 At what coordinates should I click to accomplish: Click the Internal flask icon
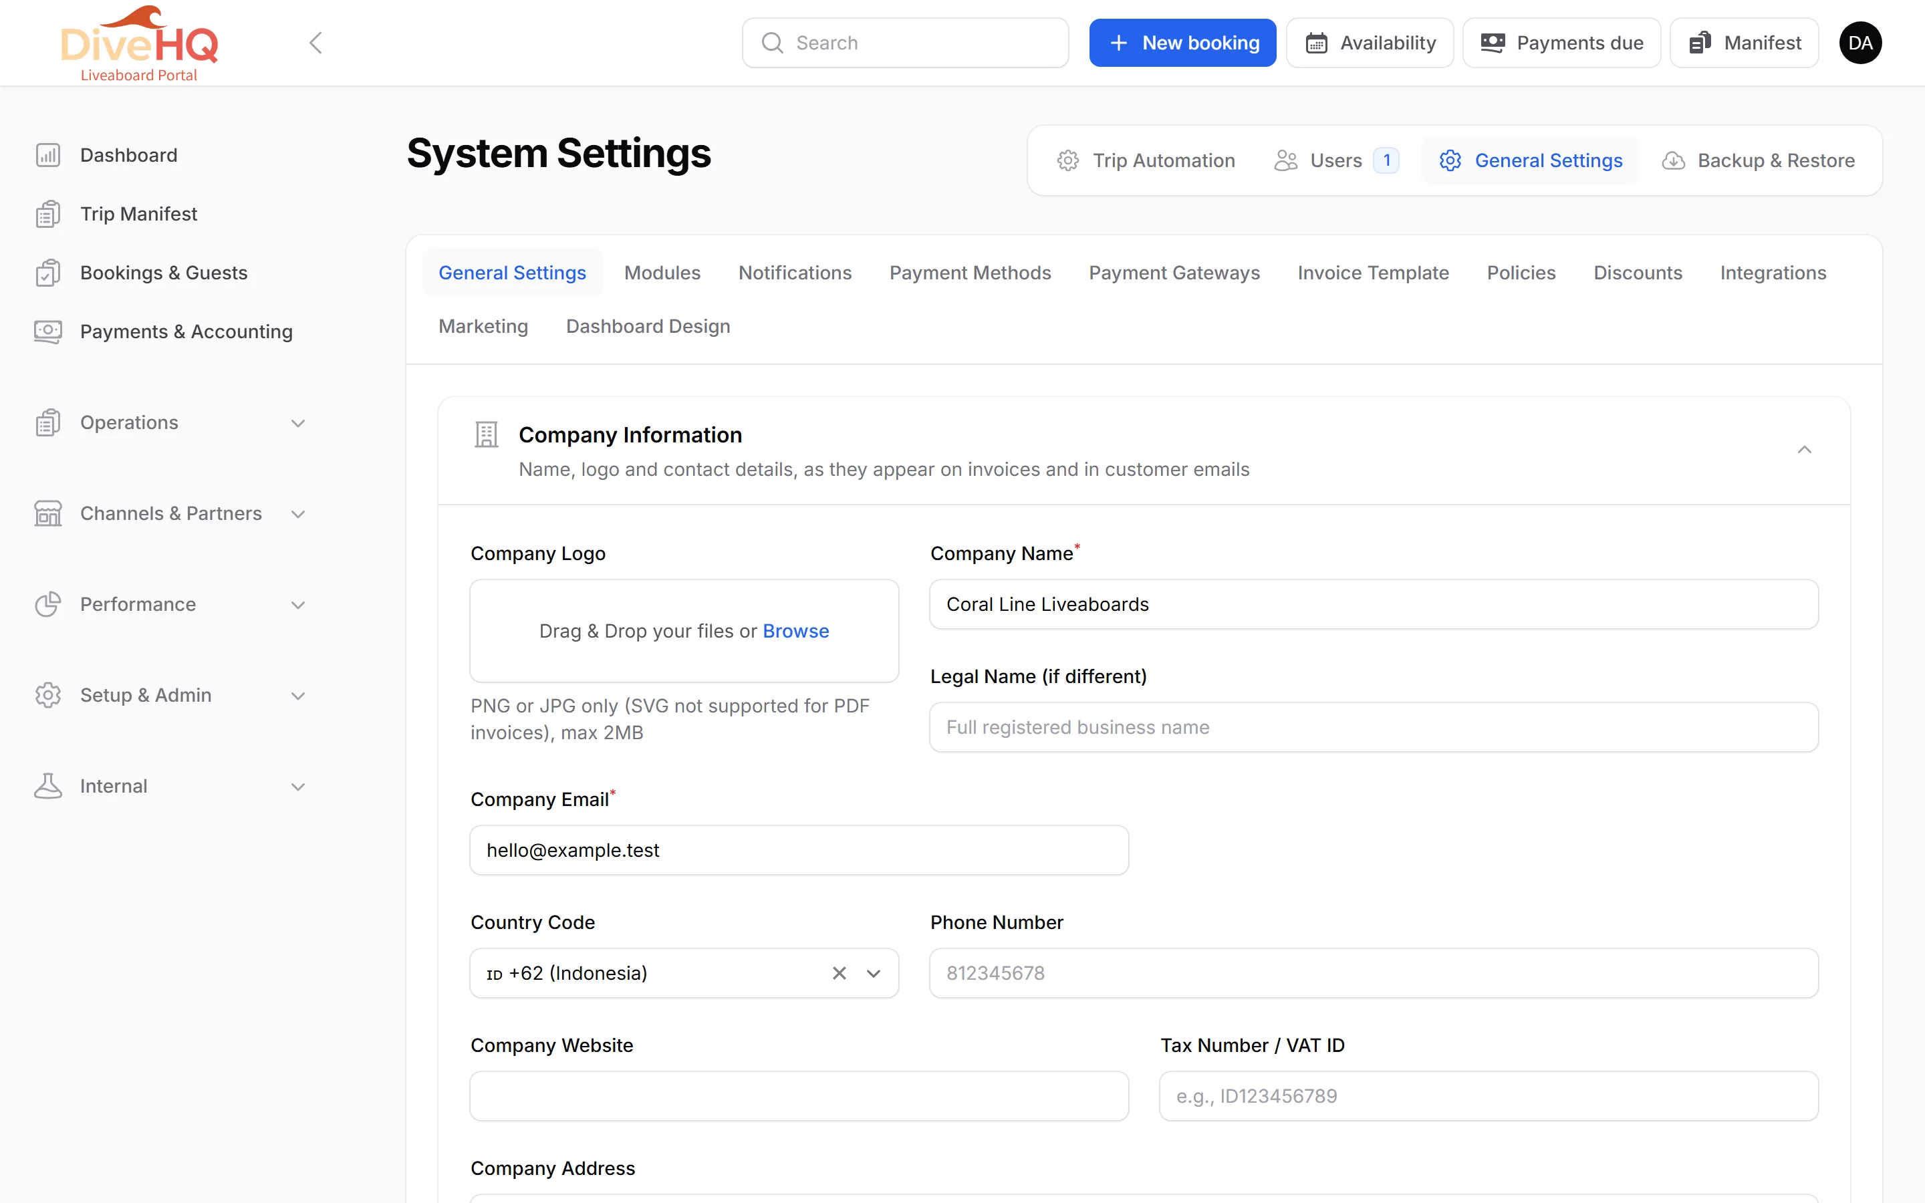[x=47, y=786]
